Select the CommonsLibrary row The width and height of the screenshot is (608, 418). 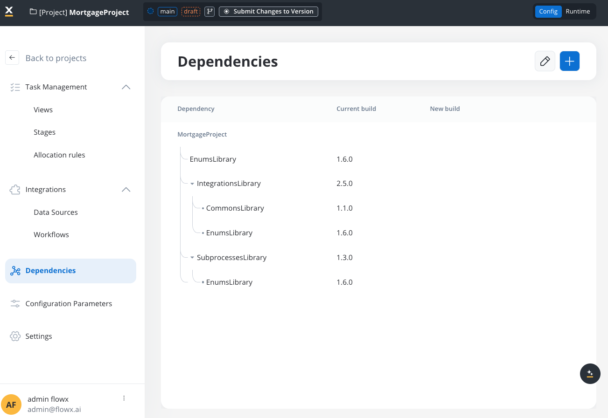pos(235,208)
